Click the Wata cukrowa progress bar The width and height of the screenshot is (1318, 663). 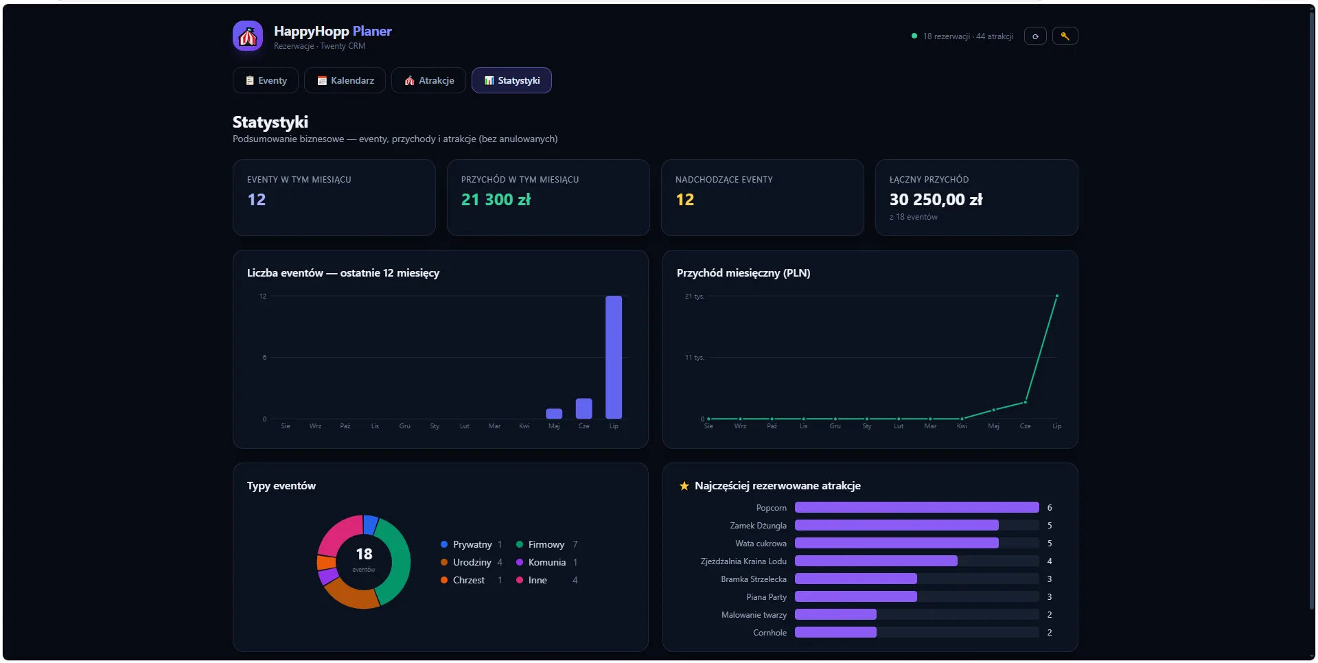(917, 543)
